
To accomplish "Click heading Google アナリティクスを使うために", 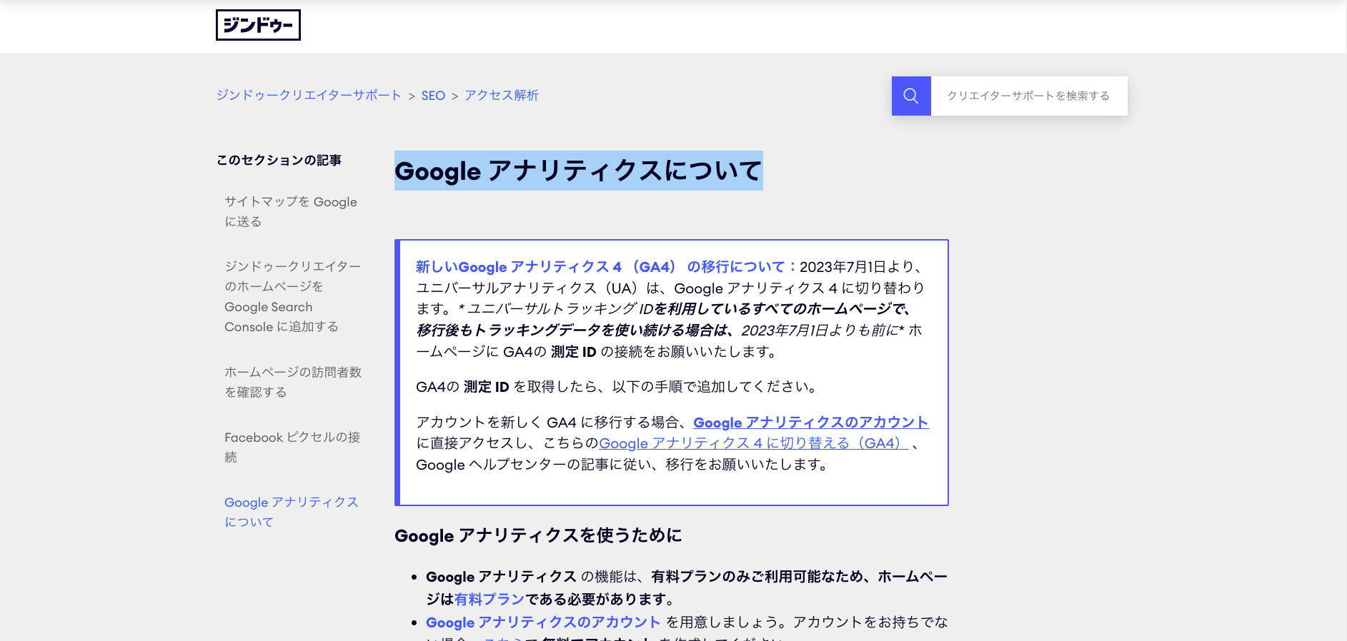I will (x=538, y=535).
